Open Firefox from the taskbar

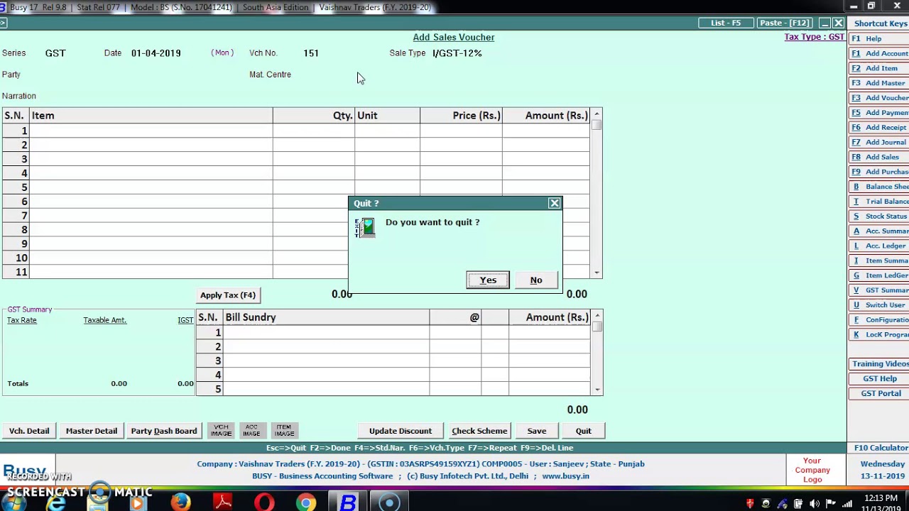(181, 502)
